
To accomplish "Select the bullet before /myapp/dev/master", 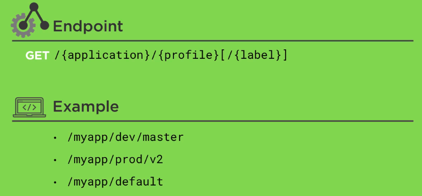I will tap(55, 139).
